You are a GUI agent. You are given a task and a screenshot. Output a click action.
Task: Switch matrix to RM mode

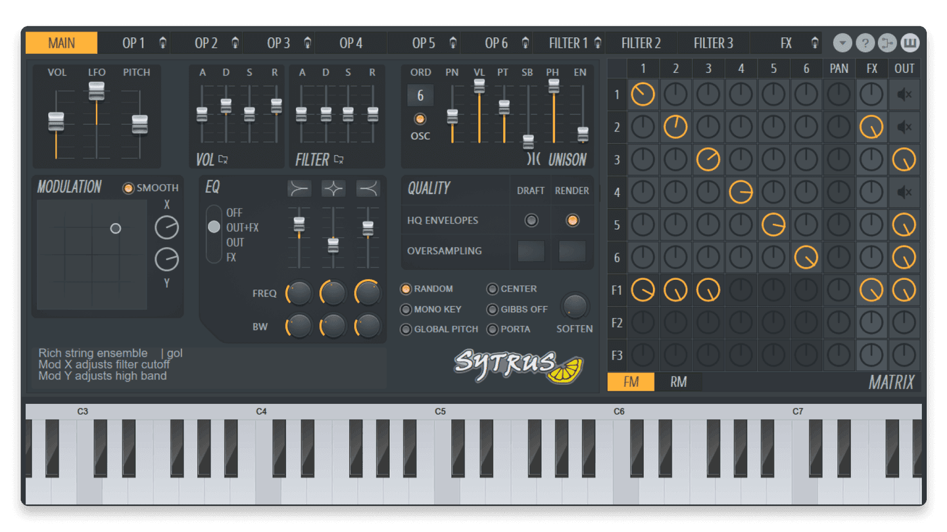tap(678, 382)
